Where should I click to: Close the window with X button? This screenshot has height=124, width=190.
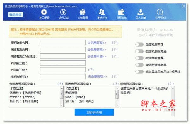coord(184,6)
